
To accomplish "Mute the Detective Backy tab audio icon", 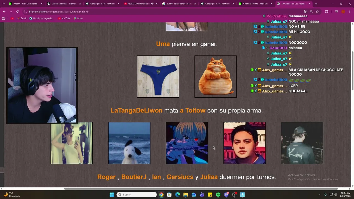I will pyautogui.click(x=152, y=4).
